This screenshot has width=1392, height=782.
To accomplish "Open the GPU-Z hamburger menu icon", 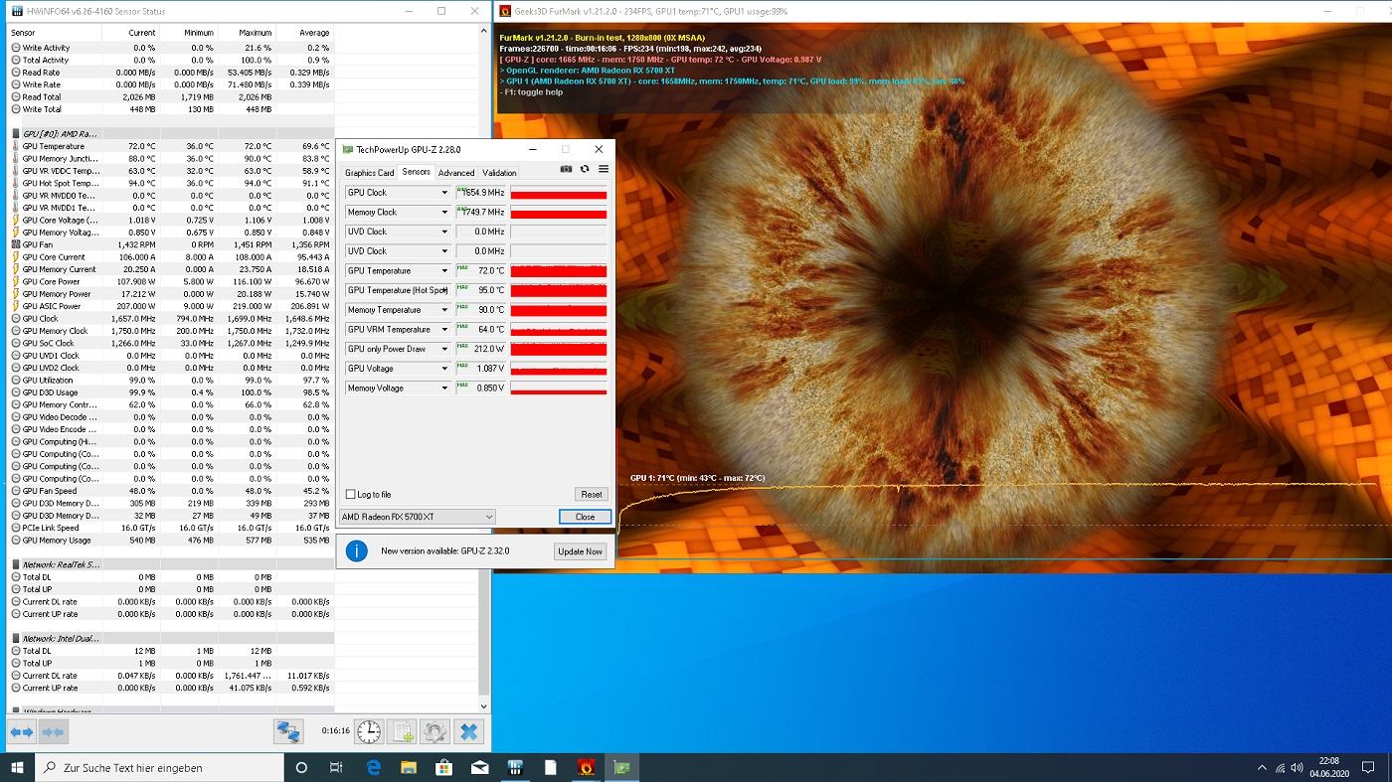I will tap(603, 169).
